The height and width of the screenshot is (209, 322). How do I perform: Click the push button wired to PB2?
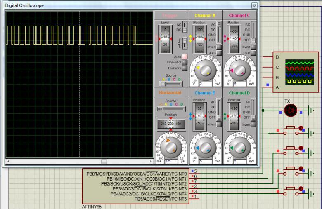click(291, 151)
